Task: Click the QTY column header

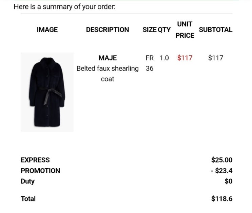Action: click(x=164, y=30)
